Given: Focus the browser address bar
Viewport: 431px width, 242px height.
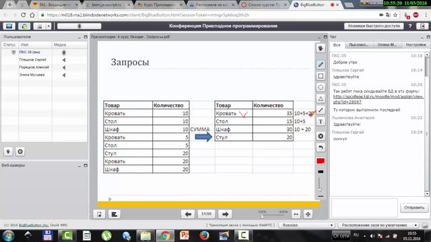Looking at the screenshot, I should click(x=209, y=15).
